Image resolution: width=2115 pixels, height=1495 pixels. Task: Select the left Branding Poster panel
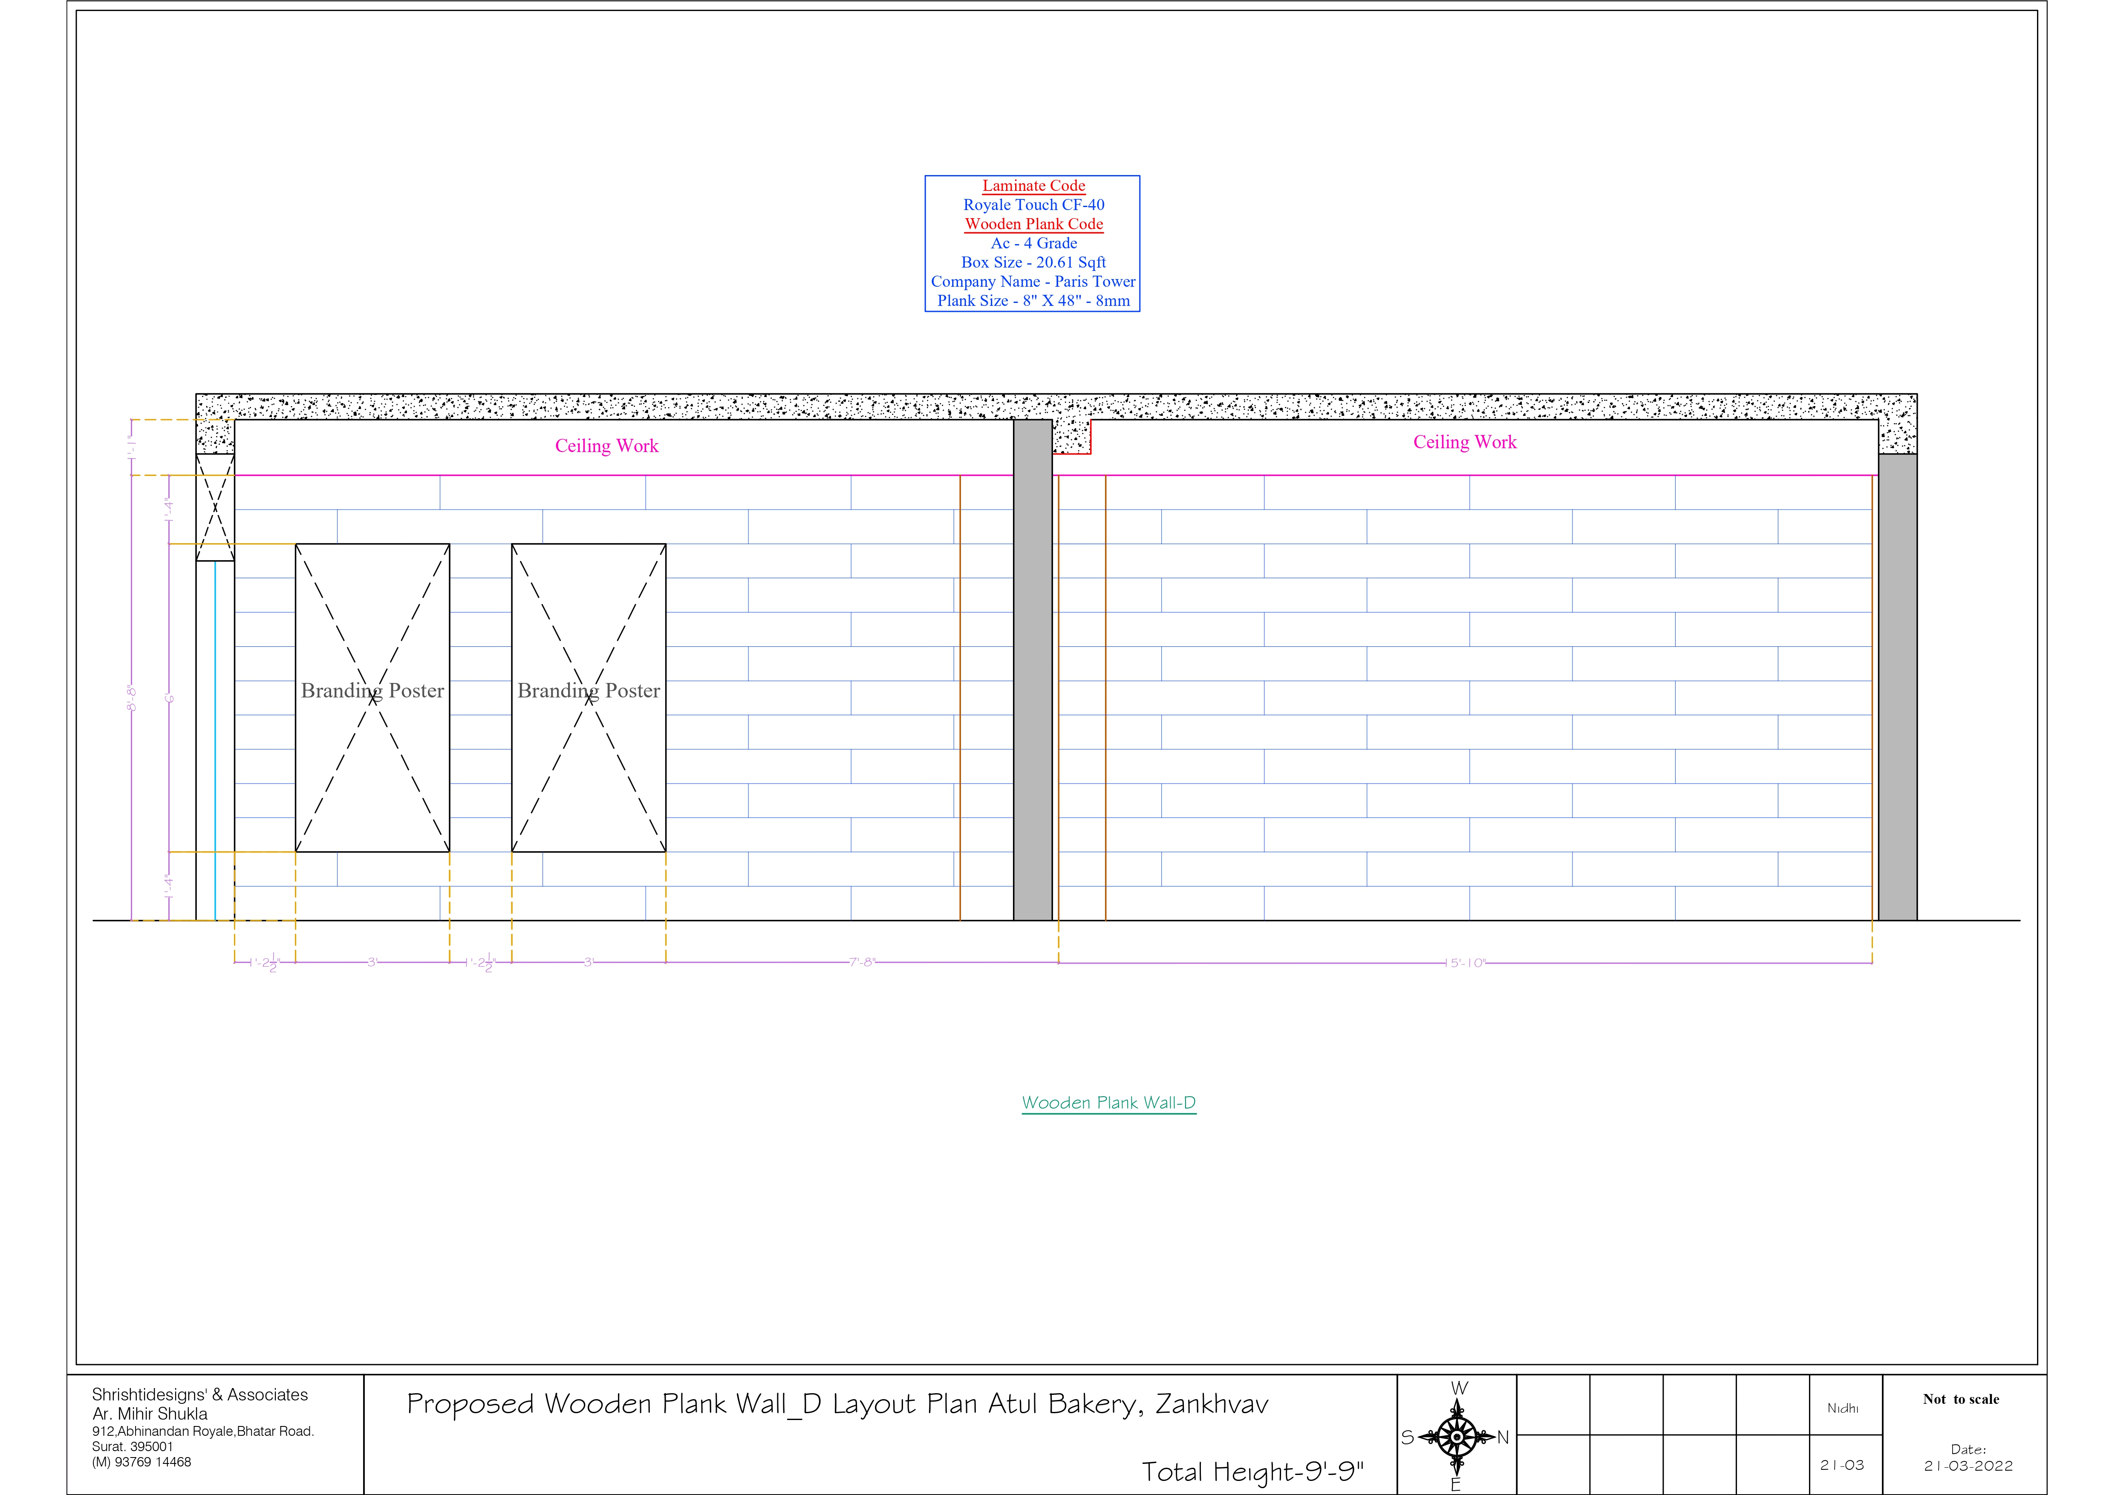[372, 697]
